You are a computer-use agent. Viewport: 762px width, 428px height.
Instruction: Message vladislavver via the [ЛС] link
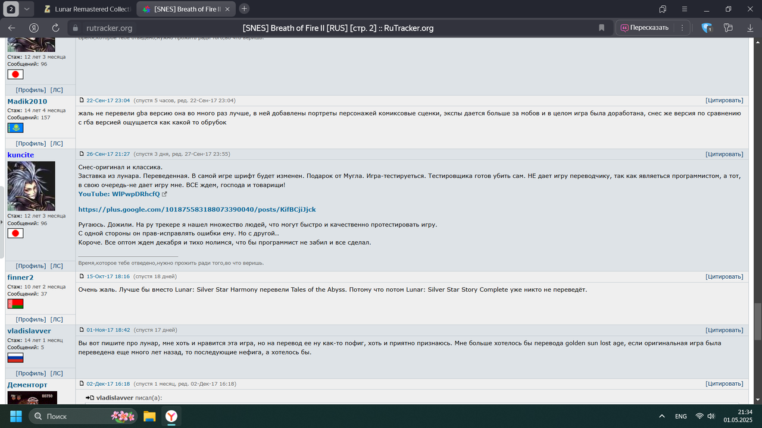click(x=57, y=373)
